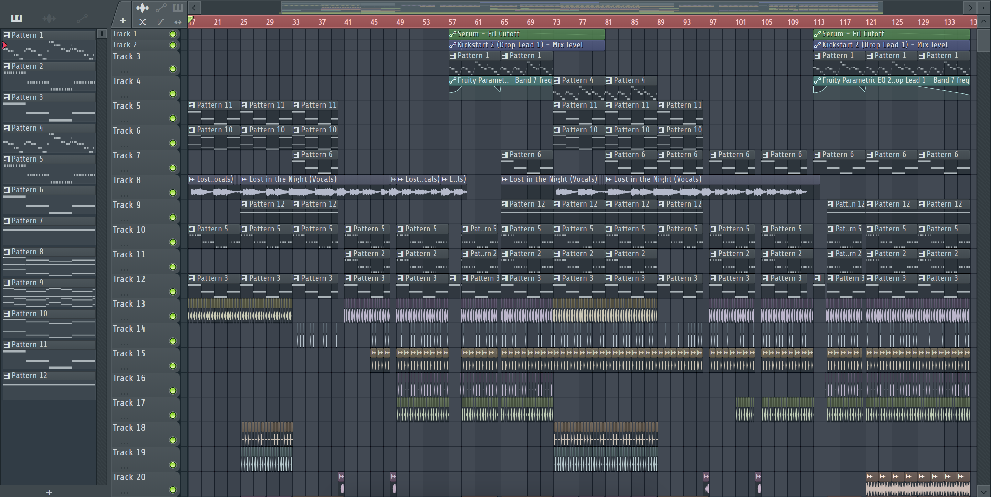991x497 pixels.
Task: Open clip menu of Kickstart 2 Mix level at bar 57
Action: (x=453, y=45)
